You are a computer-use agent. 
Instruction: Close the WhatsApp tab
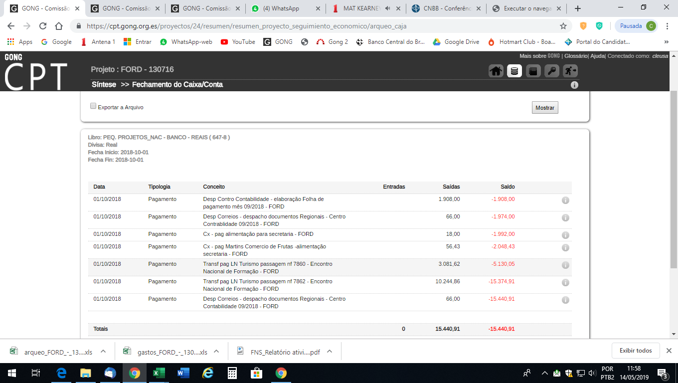click(x=318, y=8)
